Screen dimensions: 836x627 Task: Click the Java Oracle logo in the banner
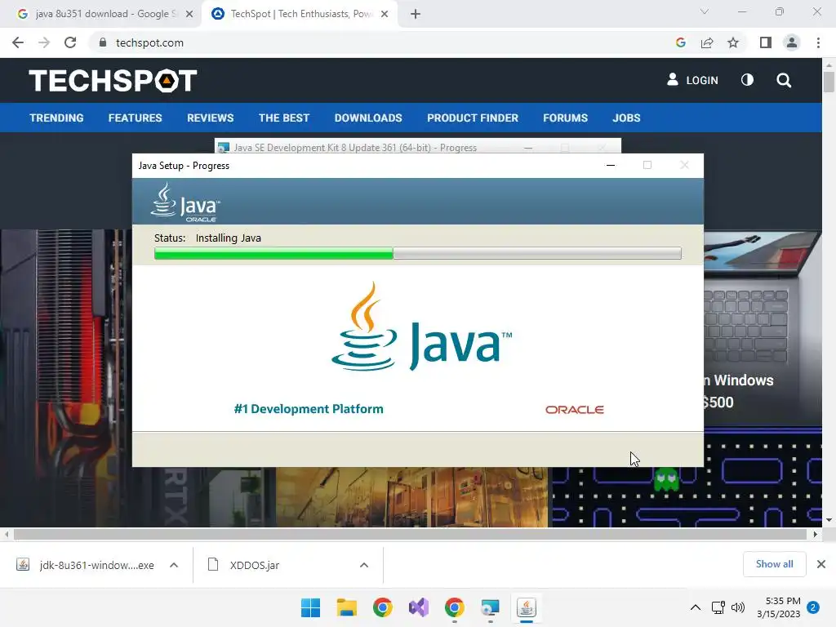[x=185, y=202]
